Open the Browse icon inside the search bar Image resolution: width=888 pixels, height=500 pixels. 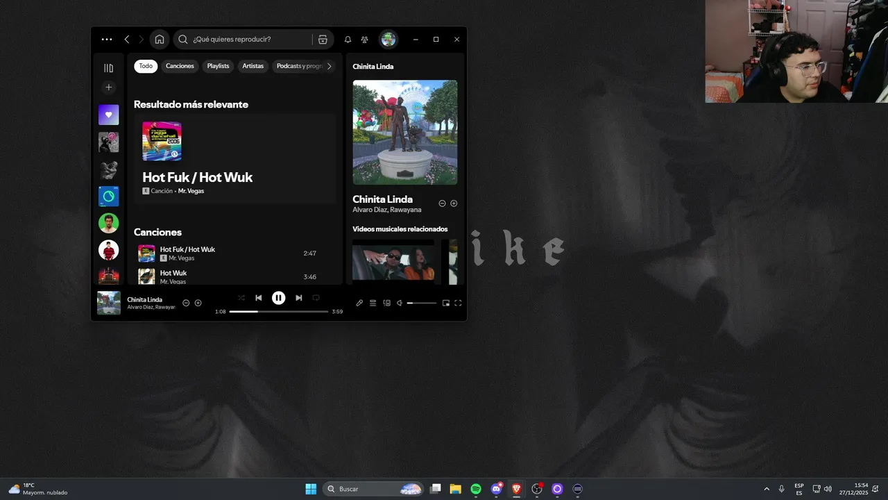(323, 40)
